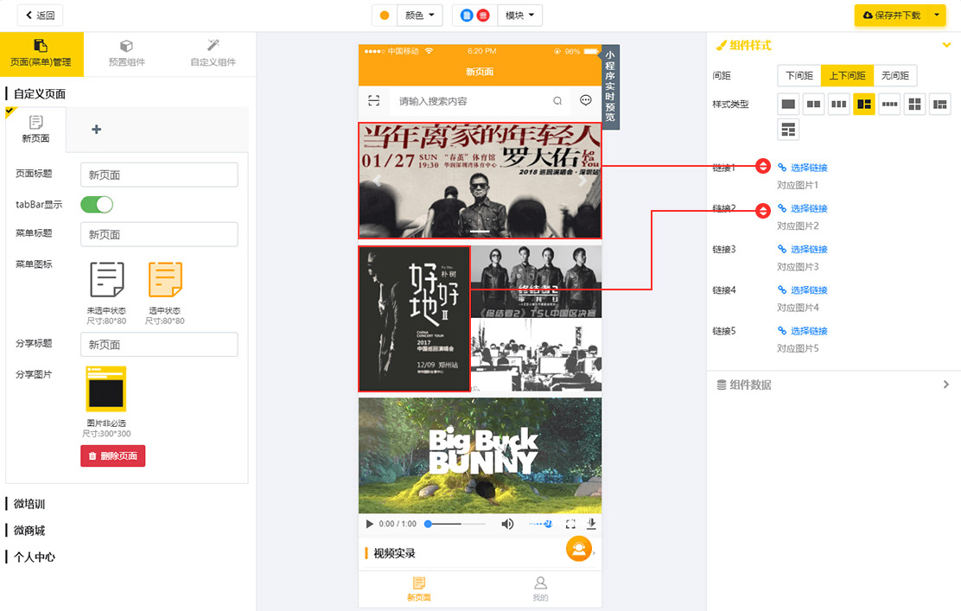Open the 微商城 section
This screenshot has height=611, width=961.
(x=29, y=530)
